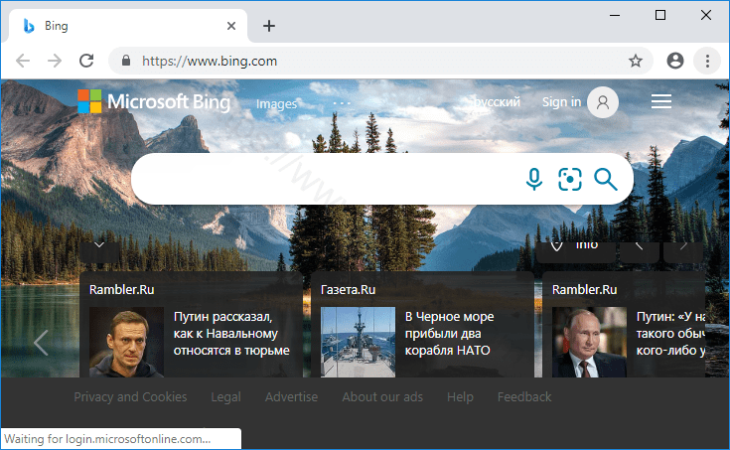Screen dimensions: 730x450
Task: Go back to previous page
Action: click(x=23, y=61)
